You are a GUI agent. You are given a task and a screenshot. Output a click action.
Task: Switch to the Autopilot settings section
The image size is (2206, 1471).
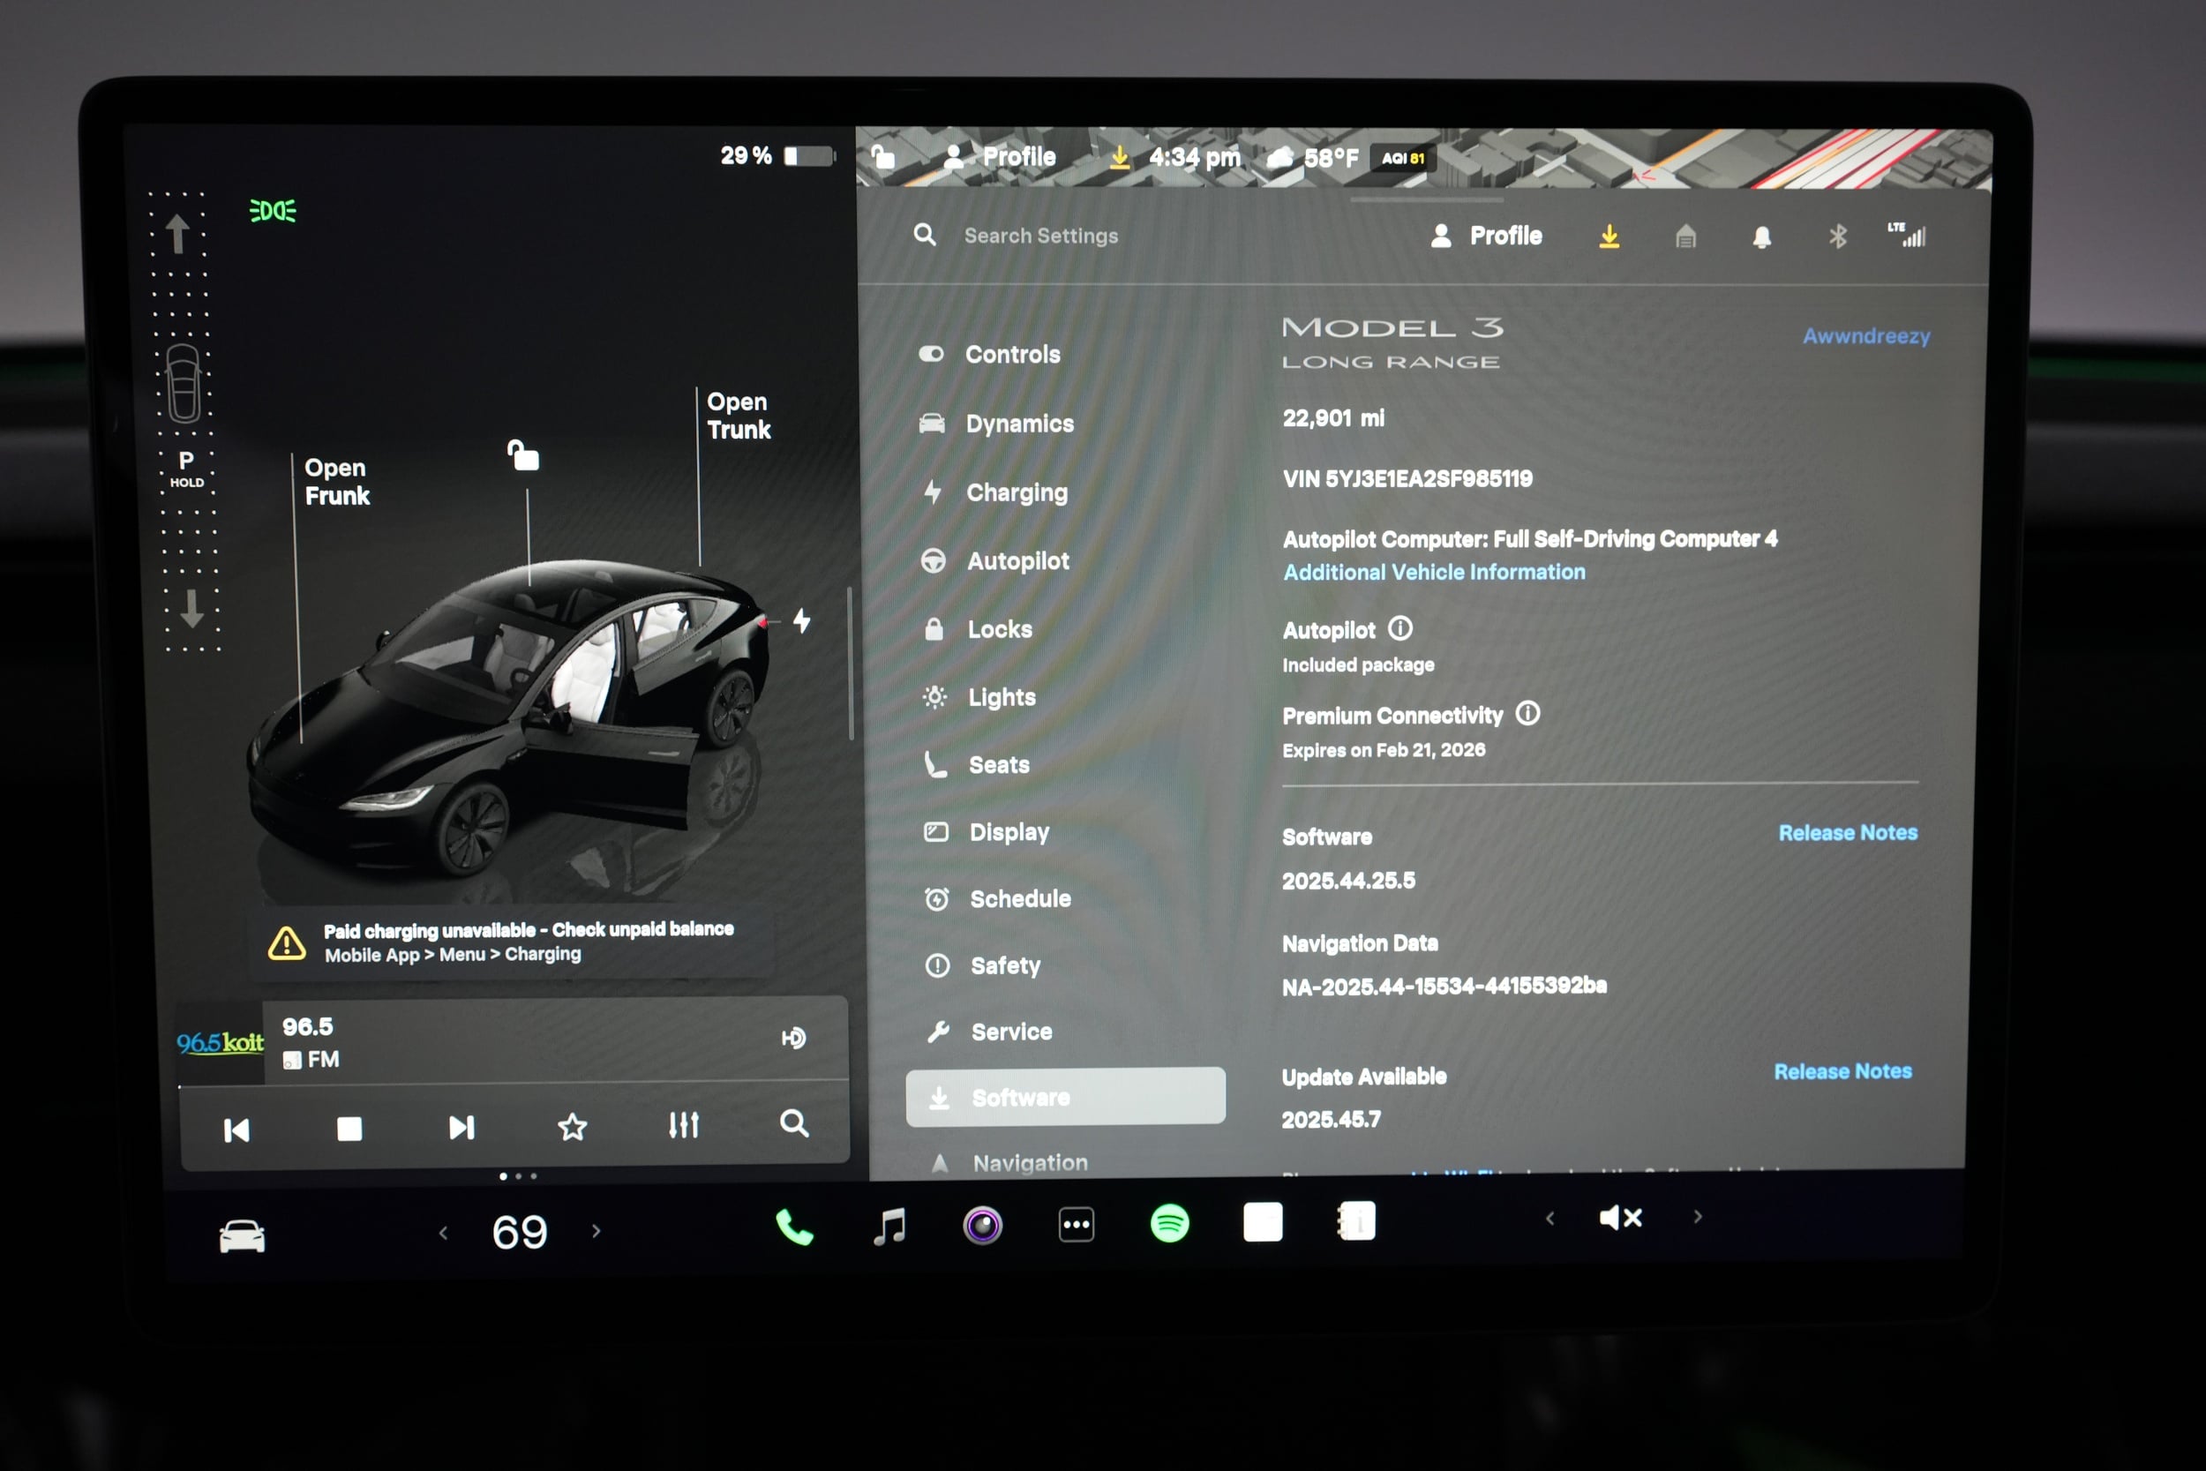pos(1018,561)
